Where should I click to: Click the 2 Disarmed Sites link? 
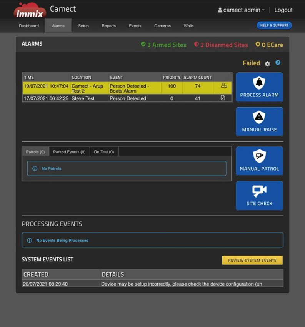[x=221, y=45]
